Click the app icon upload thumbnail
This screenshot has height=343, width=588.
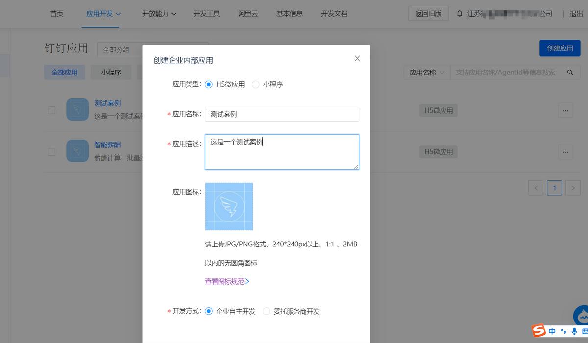(x=229, y=206)
